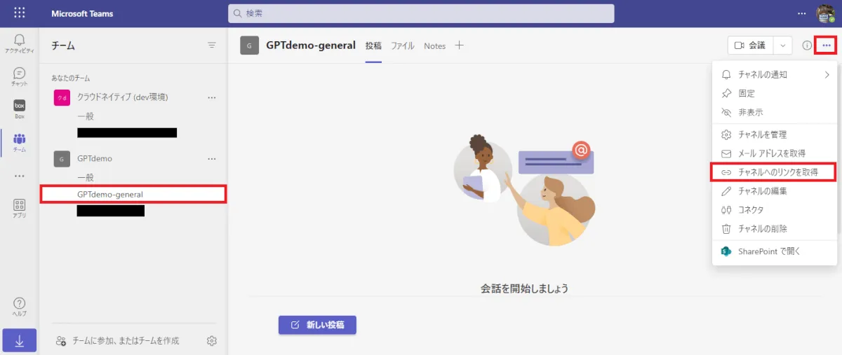The image size is (842, 355).
Task: Click the user profile avatar
Action: pos(825,13)
